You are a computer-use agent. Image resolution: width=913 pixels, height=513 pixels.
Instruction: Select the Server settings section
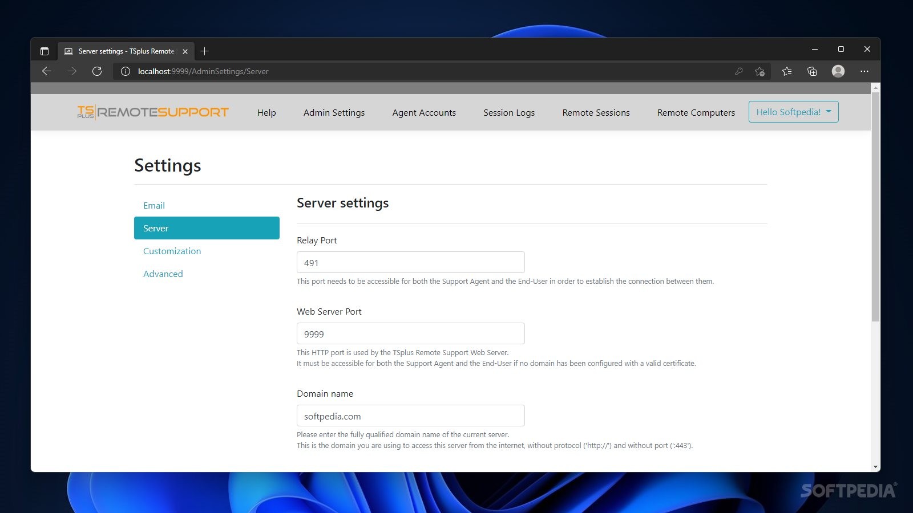207,228
